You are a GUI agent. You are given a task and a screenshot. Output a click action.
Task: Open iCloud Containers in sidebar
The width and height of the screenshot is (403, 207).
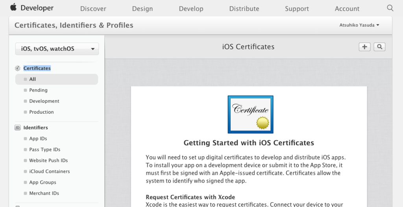(49, 172)
